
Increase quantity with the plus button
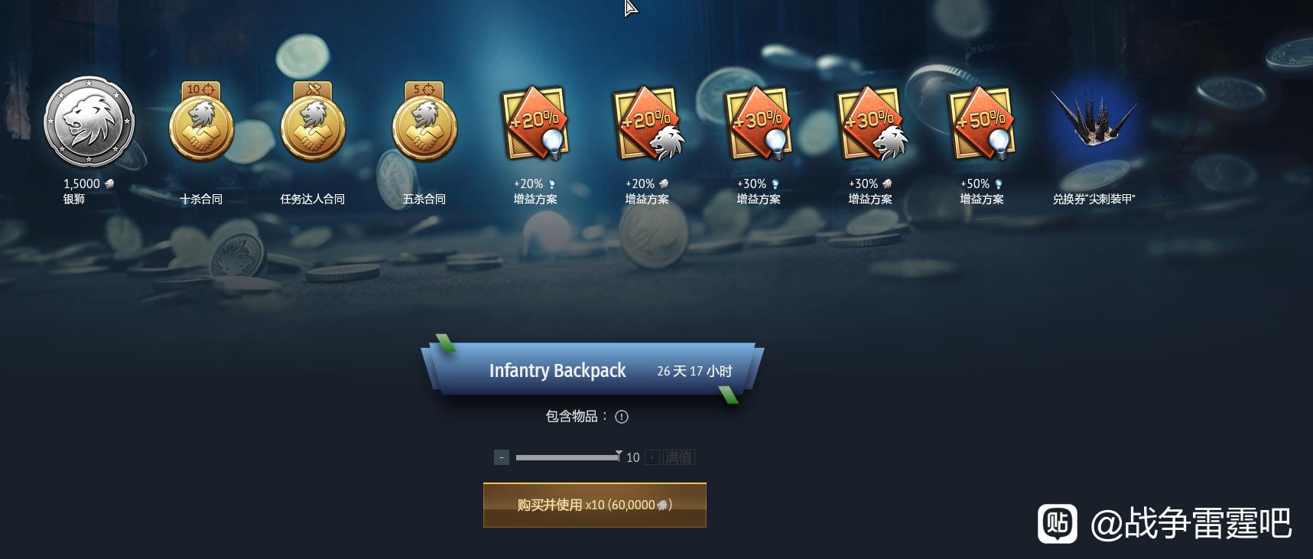652,457
